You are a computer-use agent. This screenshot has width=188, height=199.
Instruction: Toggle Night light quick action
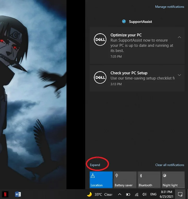click(173, 180)
